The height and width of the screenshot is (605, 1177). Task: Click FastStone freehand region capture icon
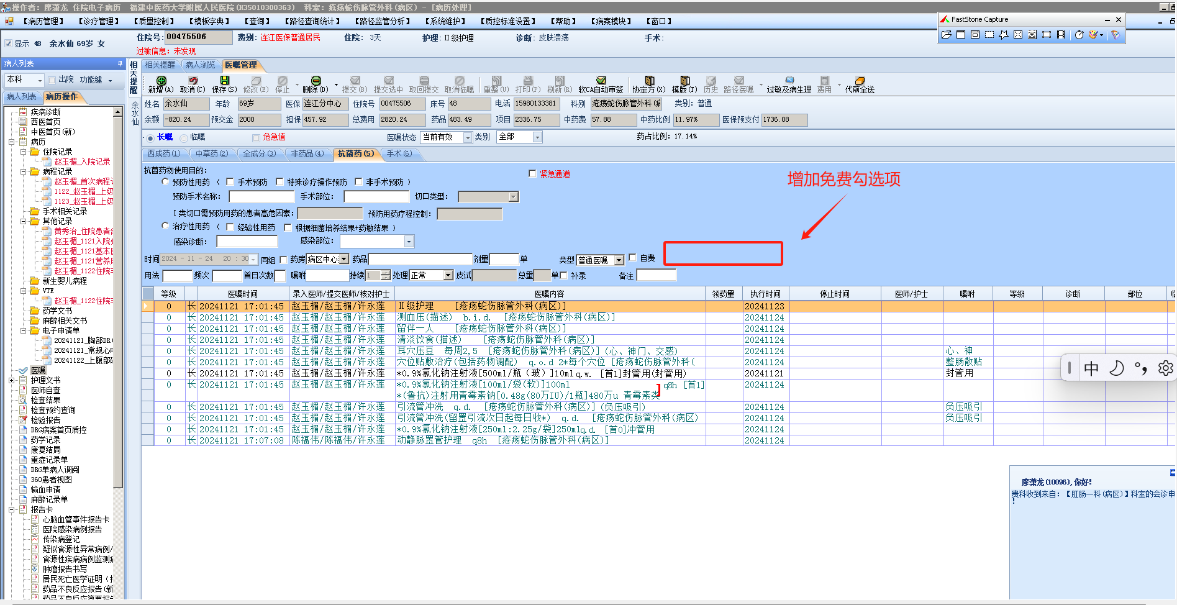[x=1004, y=35]
